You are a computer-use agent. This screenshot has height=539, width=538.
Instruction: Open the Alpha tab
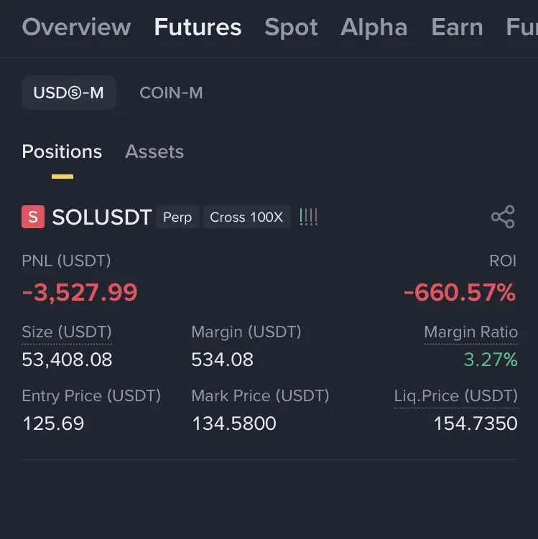374,27
